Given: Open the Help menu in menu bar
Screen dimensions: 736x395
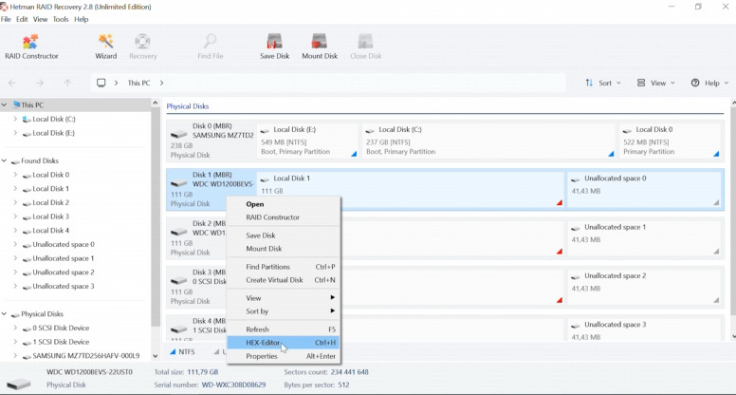Looking at the screenshot, I should pyautogui.click(x=82, y=19).
